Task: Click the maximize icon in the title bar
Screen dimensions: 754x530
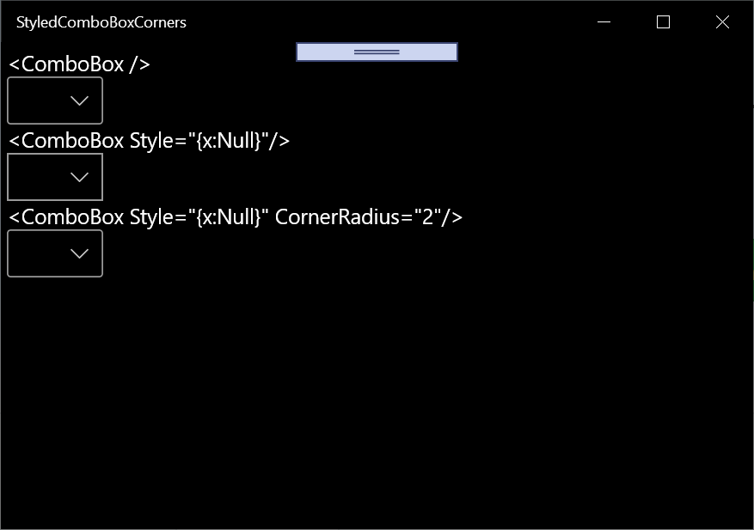Action: click(x=662, y=22)
